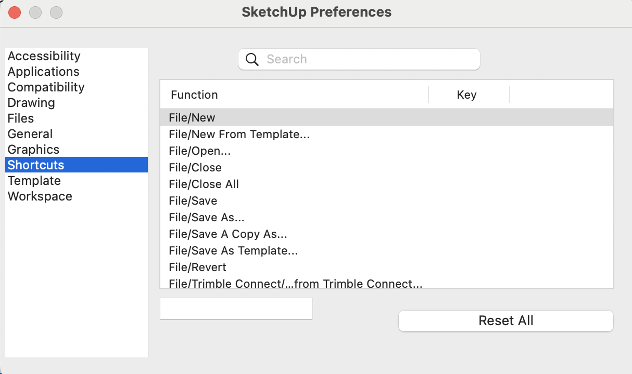Open the Template settings section
This screenshot has width=632, height=374.
(34, 181)
